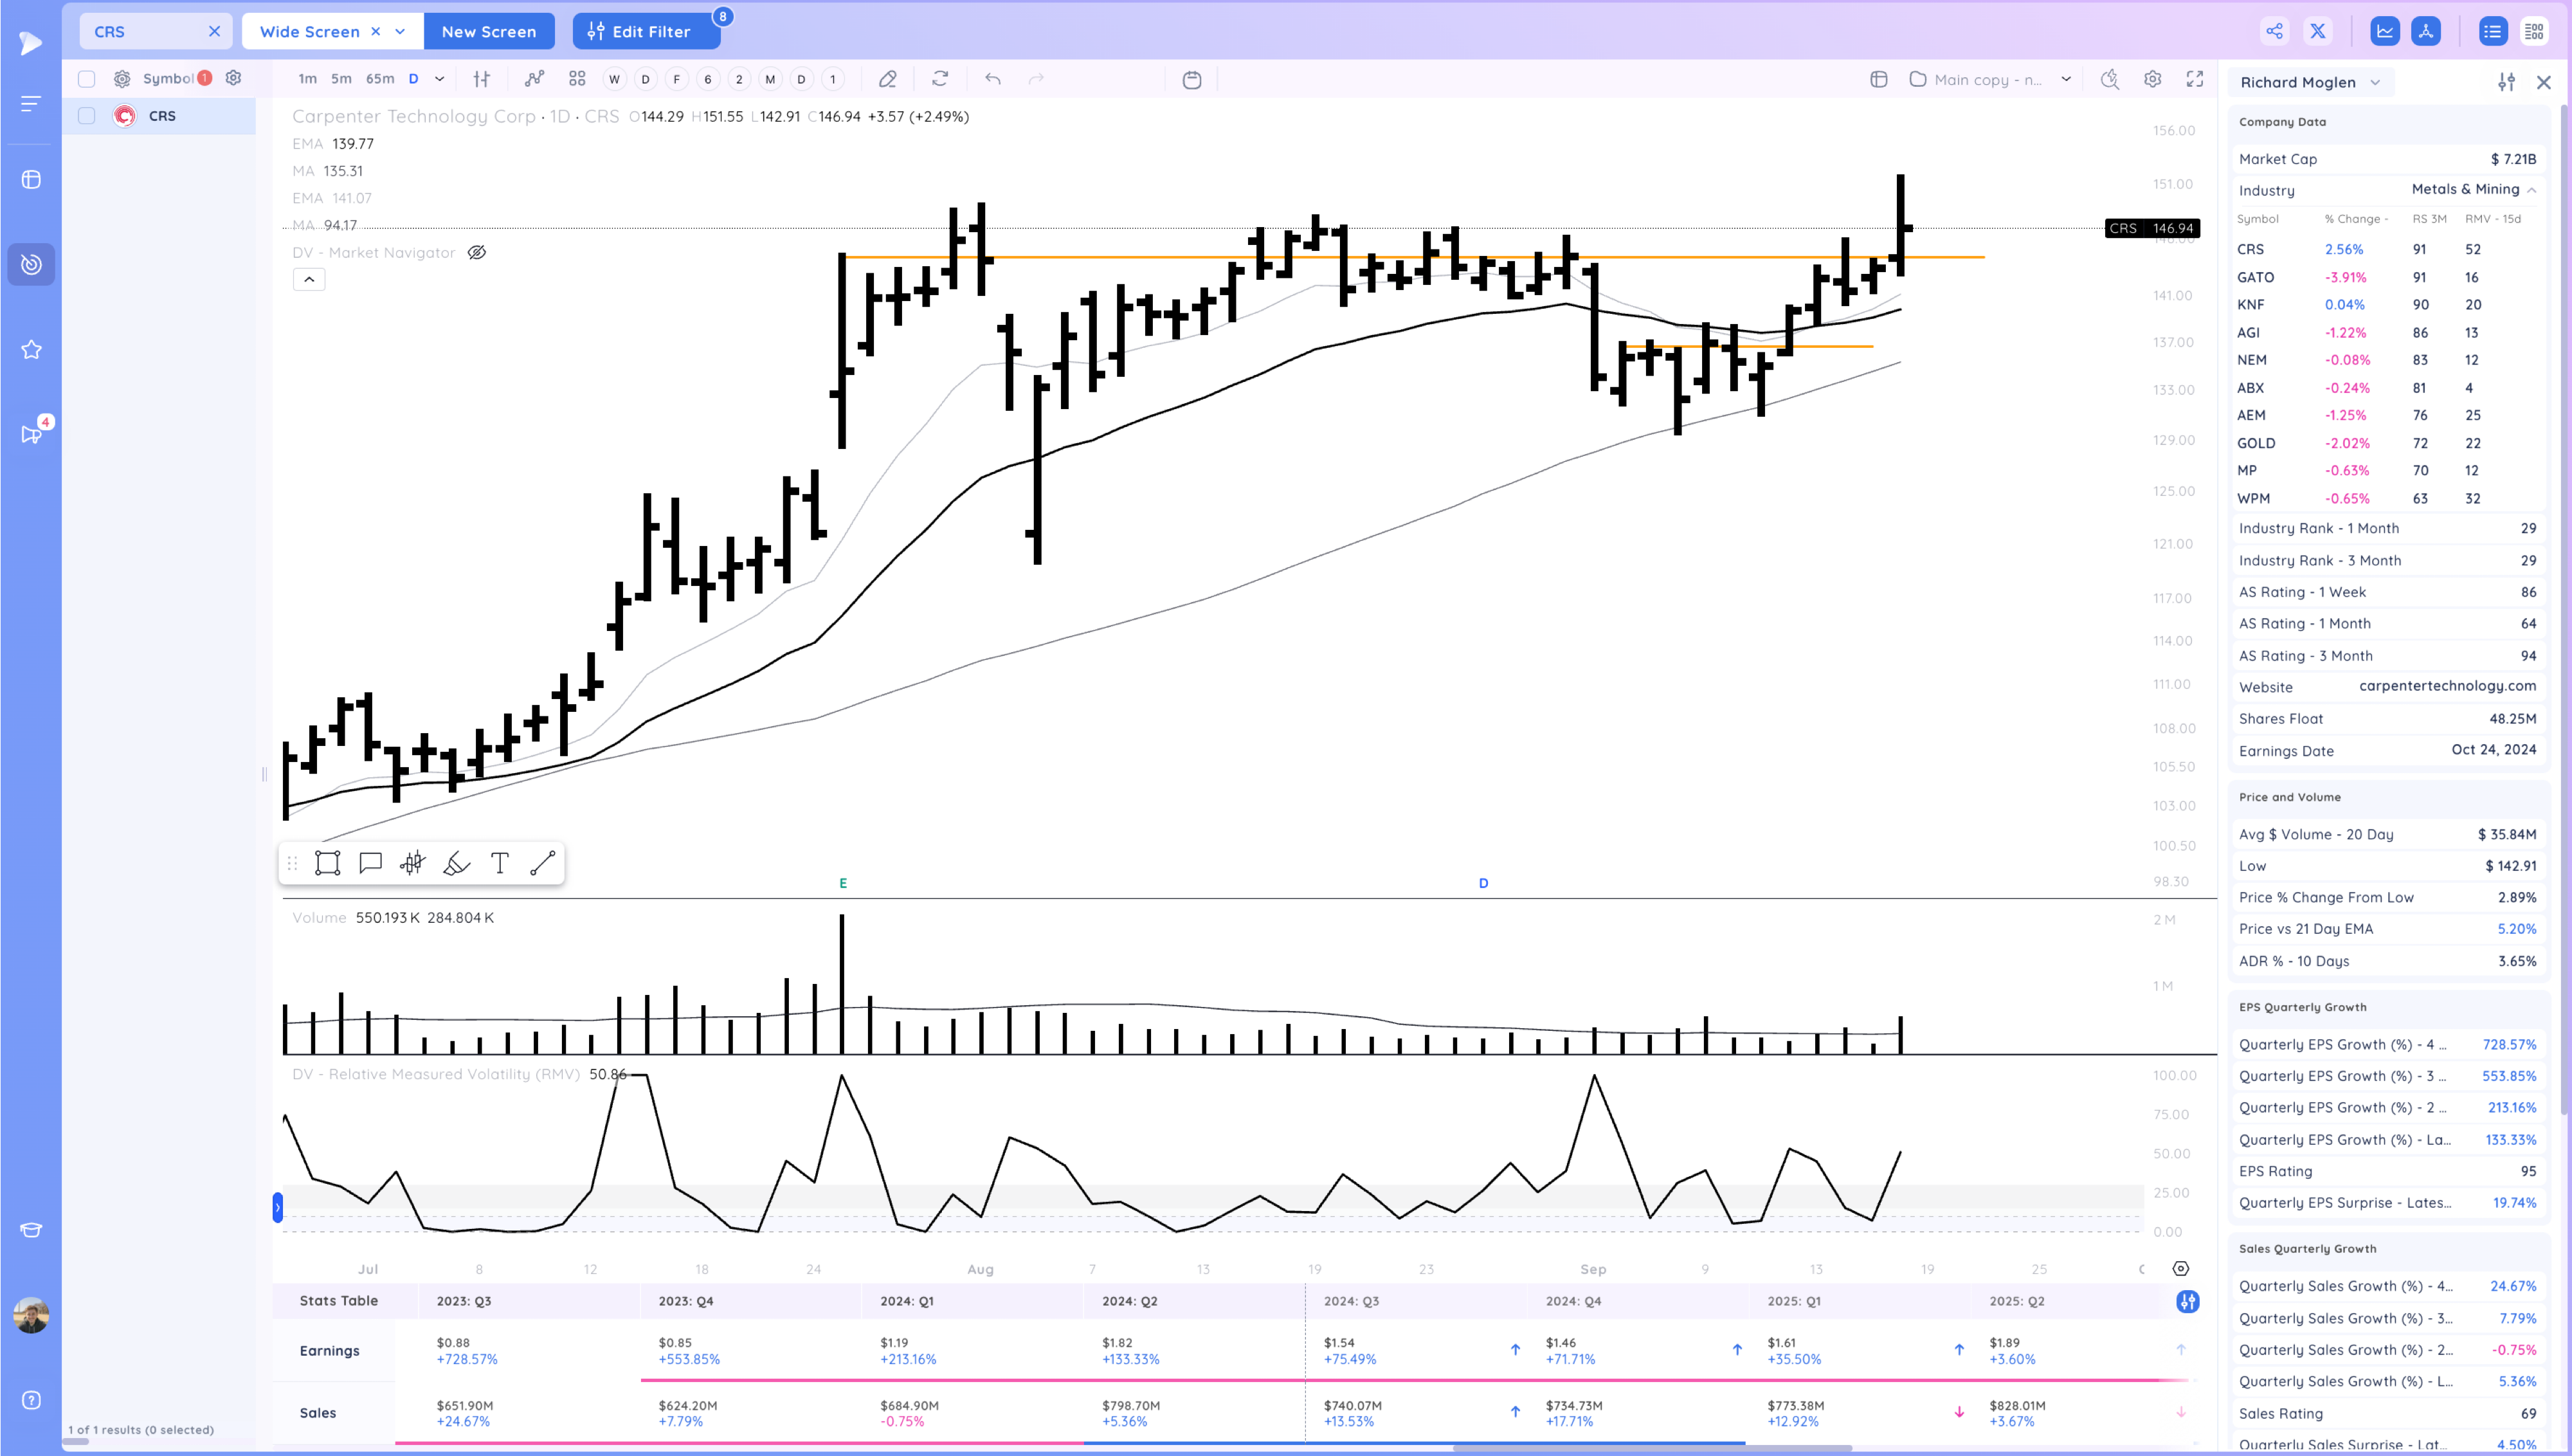This screenshot has height=1456, width=2572.
Task: Toggle fullscreen chart view
Action: 2195,79
